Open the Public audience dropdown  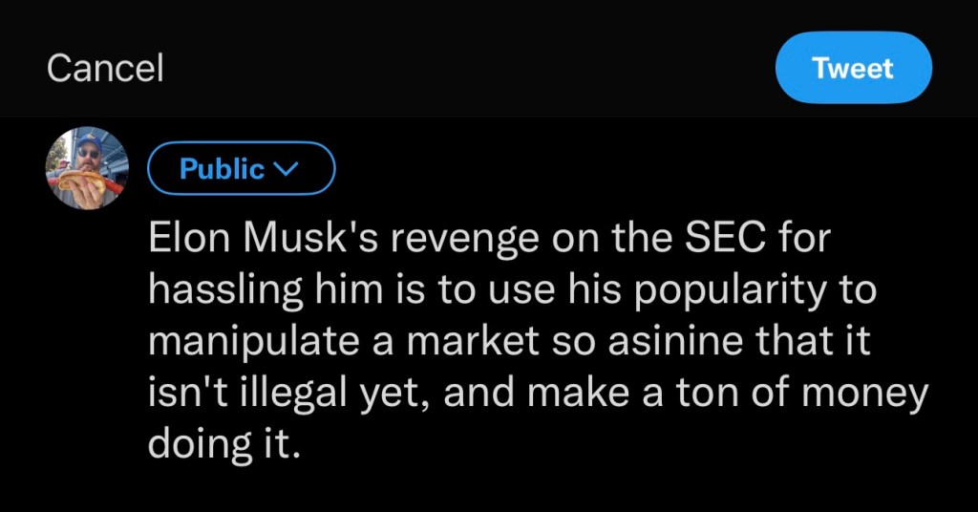tap(241, 169)
